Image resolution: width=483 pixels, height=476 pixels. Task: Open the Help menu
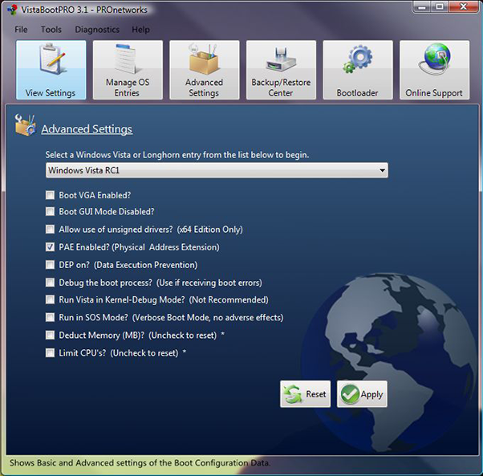(140, 30)
